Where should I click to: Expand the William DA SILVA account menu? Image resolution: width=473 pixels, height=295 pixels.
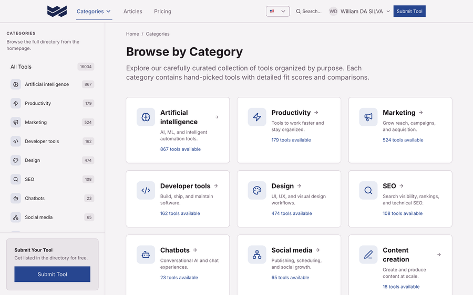(x=359, y=11)
